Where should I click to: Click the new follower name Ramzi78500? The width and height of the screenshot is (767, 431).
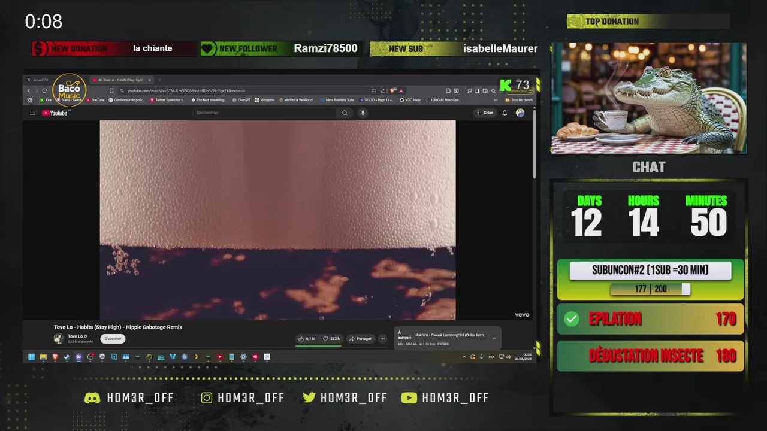(325, 48)
